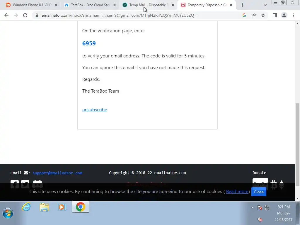
Task: Close the Windows Phone 8.1 tab
Action: tap(56, 5)
